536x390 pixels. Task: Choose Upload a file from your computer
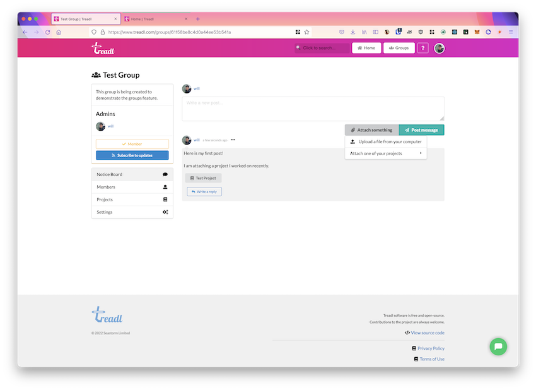coord(385,141)
